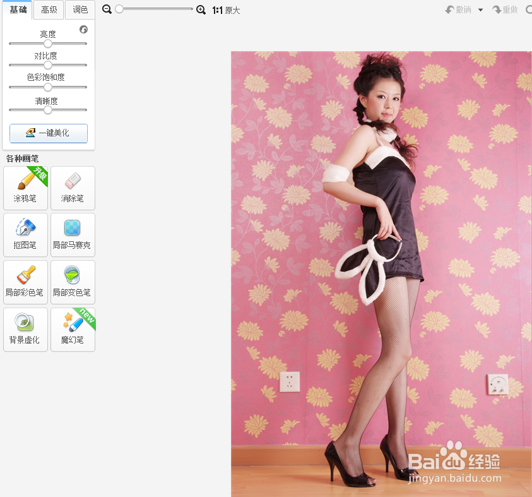
Task: Open the 局部马赛克 local mosaic tool
Action: pos(73,235)
